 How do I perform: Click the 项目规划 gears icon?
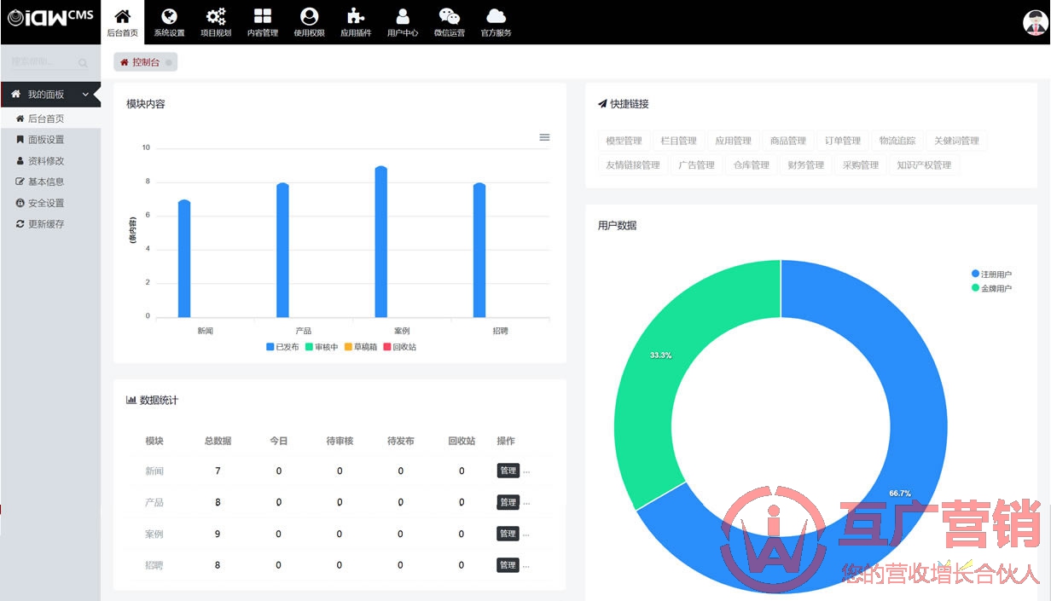click(x=216, y=17)
